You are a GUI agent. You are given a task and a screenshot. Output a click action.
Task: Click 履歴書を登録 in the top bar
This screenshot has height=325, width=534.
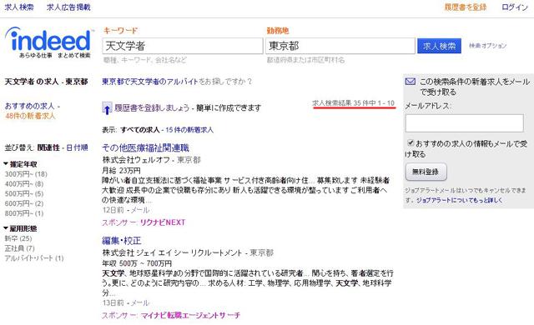pos(466,7)
